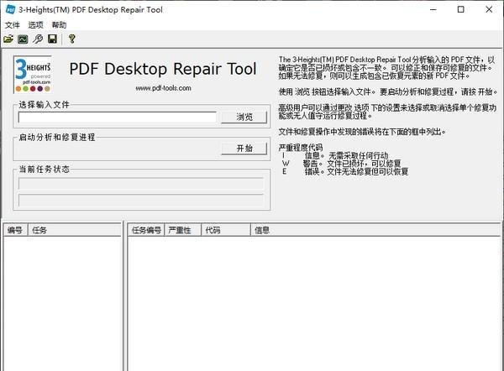Minimize the Repair Tool window
This screenshot has height=371, width=504.
click(433, 9)
